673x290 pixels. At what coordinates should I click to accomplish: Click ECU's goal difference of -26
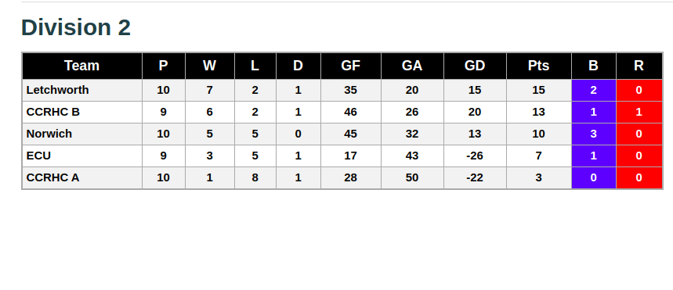[x=475, y=156]
